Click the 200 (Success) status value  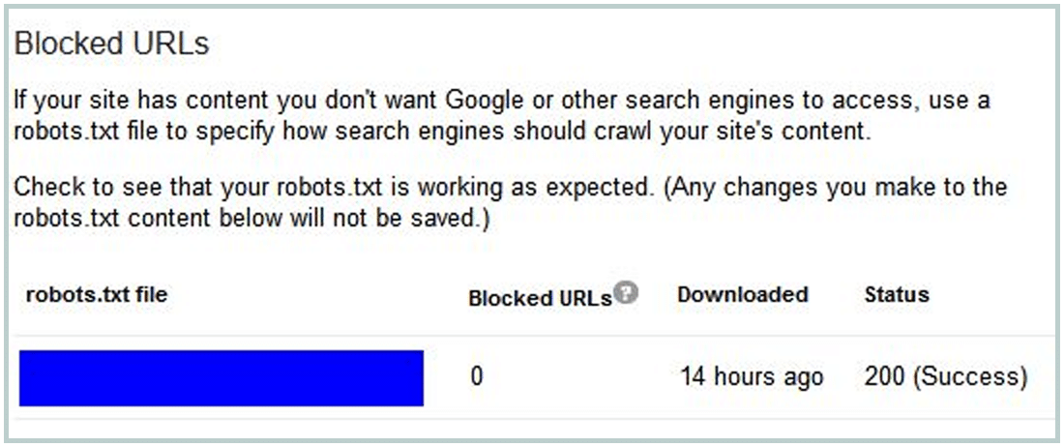coord(945,376)
